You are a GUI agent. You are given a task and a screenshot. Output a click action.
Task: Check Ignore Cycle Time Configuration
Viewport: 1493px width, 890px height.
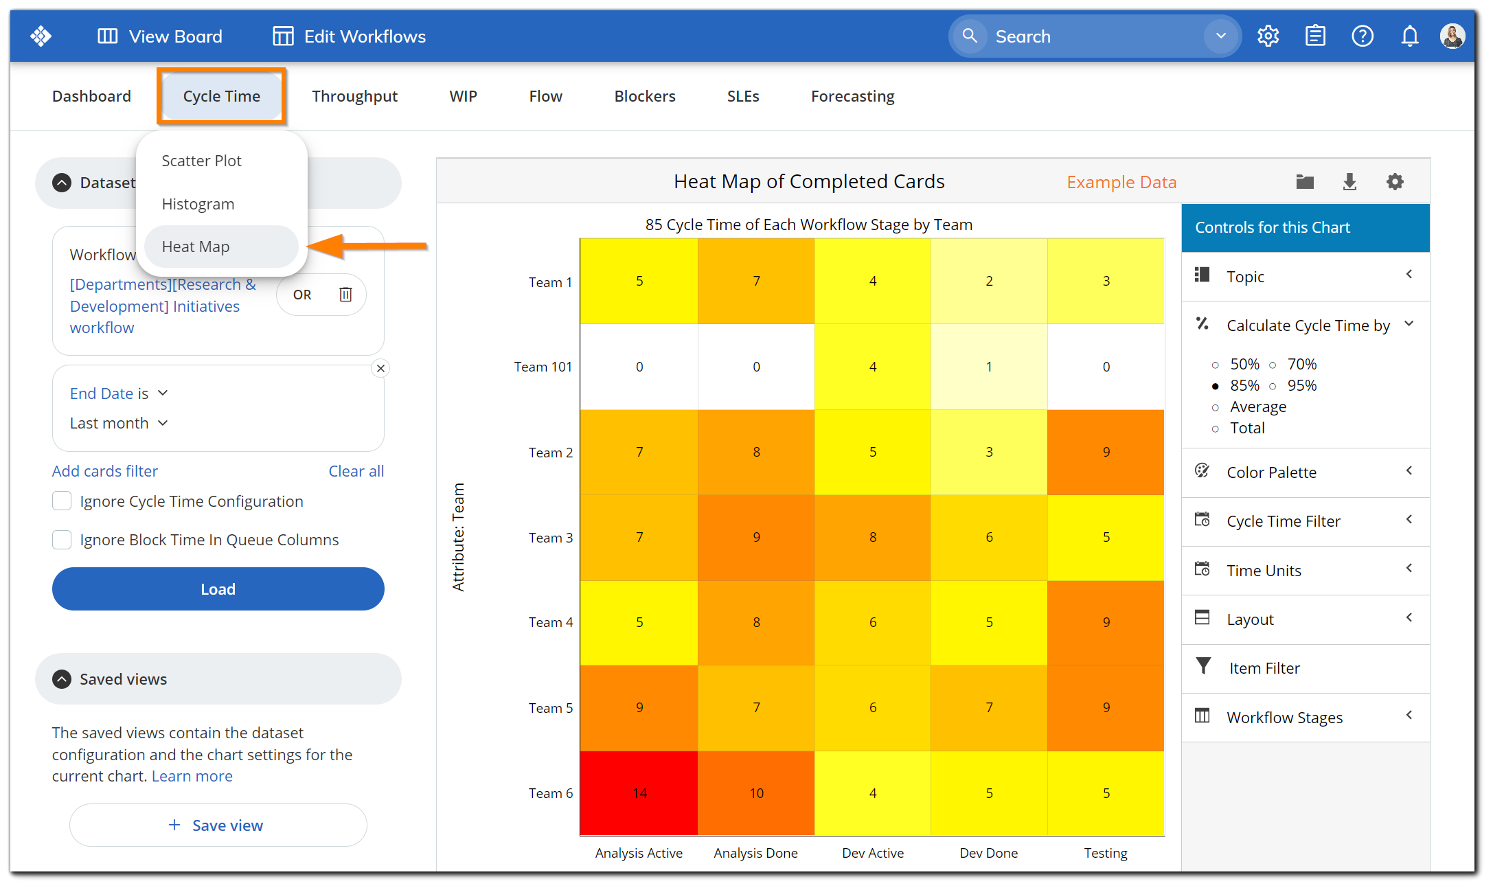[62, 501]
